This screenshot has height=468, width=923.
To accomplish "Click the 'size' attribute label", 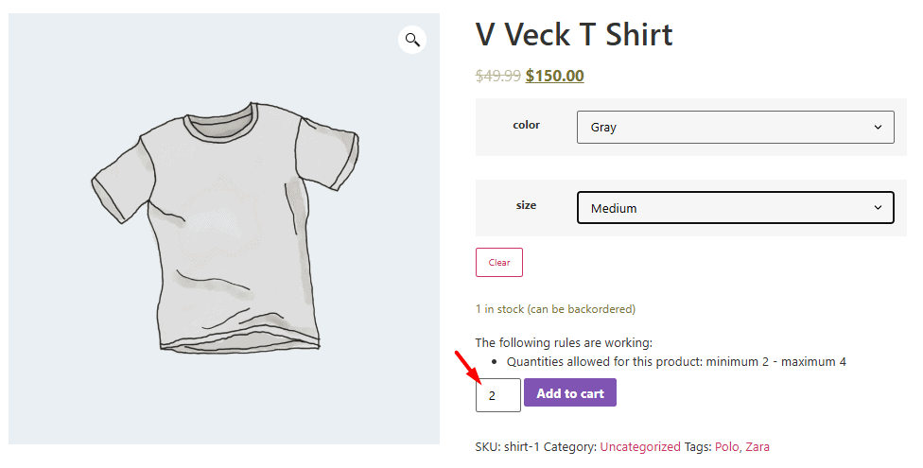I will [x=526, y=205].
